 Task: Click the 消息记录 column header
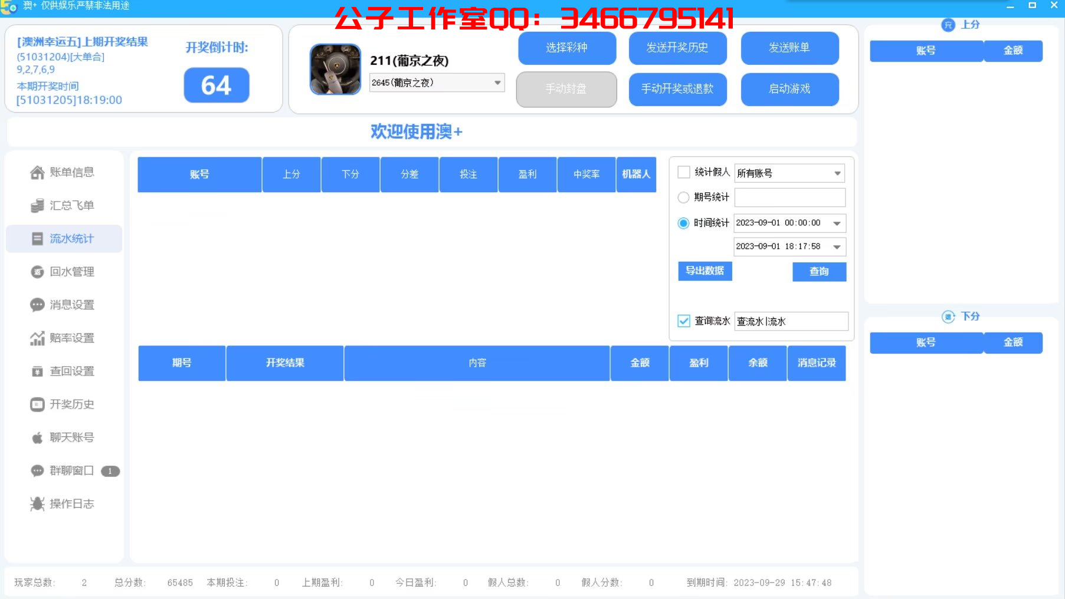[817, 363]
